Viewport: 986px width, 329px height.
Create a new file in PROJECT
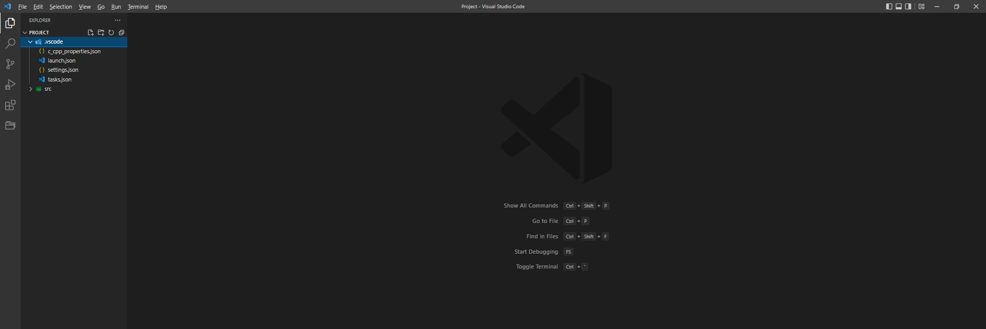click(x=91, y=32)
